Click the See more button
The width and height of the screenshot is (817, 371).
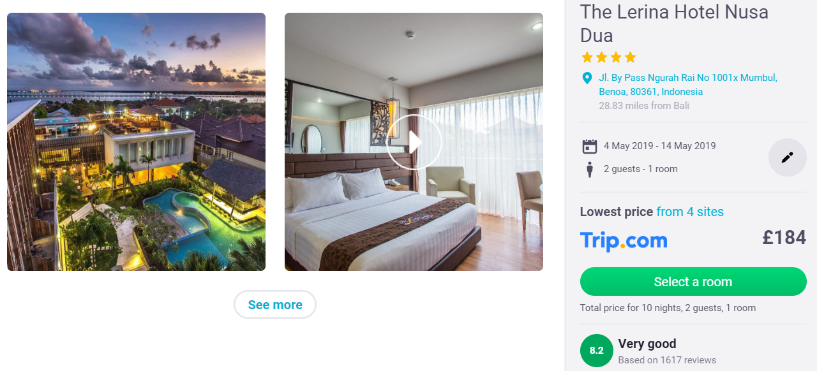coord(275,305)
